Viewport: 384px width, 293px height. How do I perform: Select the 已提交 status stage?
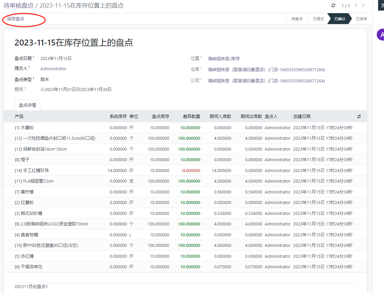coord(318,19)
